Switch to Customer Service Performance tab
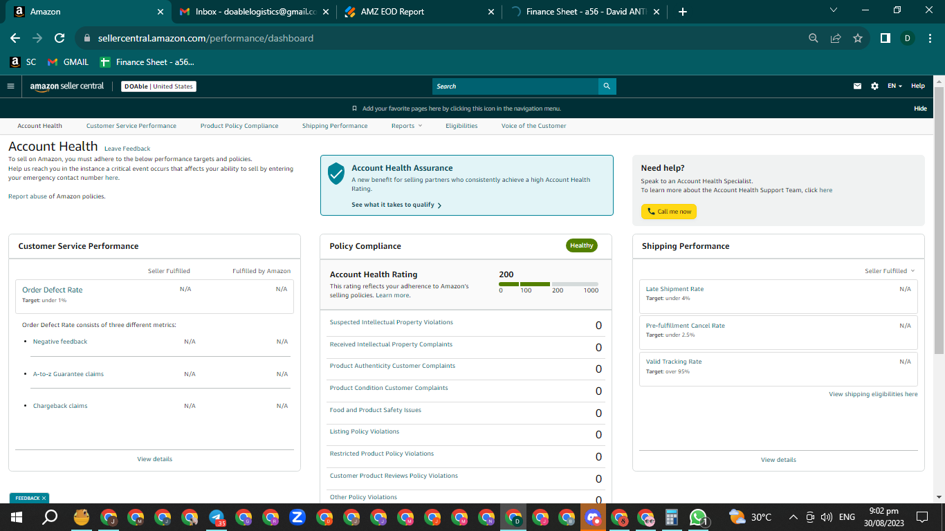This screenshot has height=531, width=945. pos(131,126)
